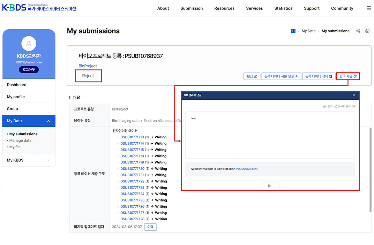Viewport: 374px width, 245px height.
Task: Click the home breadcrumb icon
Action: 293,31
